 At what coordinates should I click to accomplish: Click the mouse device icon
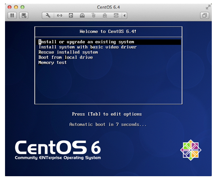coord(94,15)
